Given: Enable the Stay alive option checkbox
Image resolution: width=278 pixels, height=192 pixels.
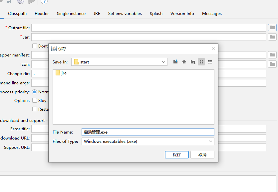Looking at the screenshot, I should click(35, 101).
